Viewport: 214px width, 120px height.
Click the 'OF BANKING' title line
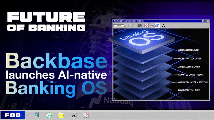point(46,28)
